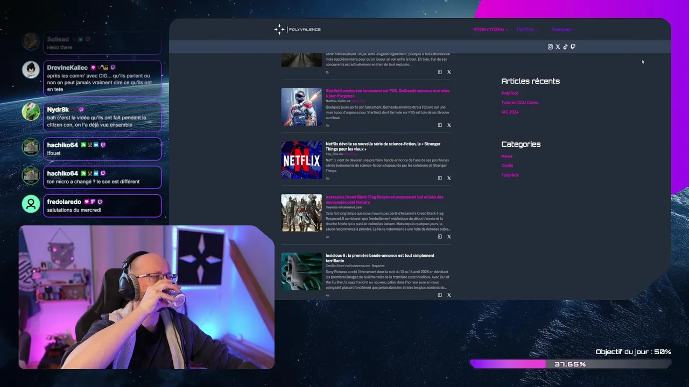Click Nydr8k's chat message
689x387 pixels.
point(102,117)
